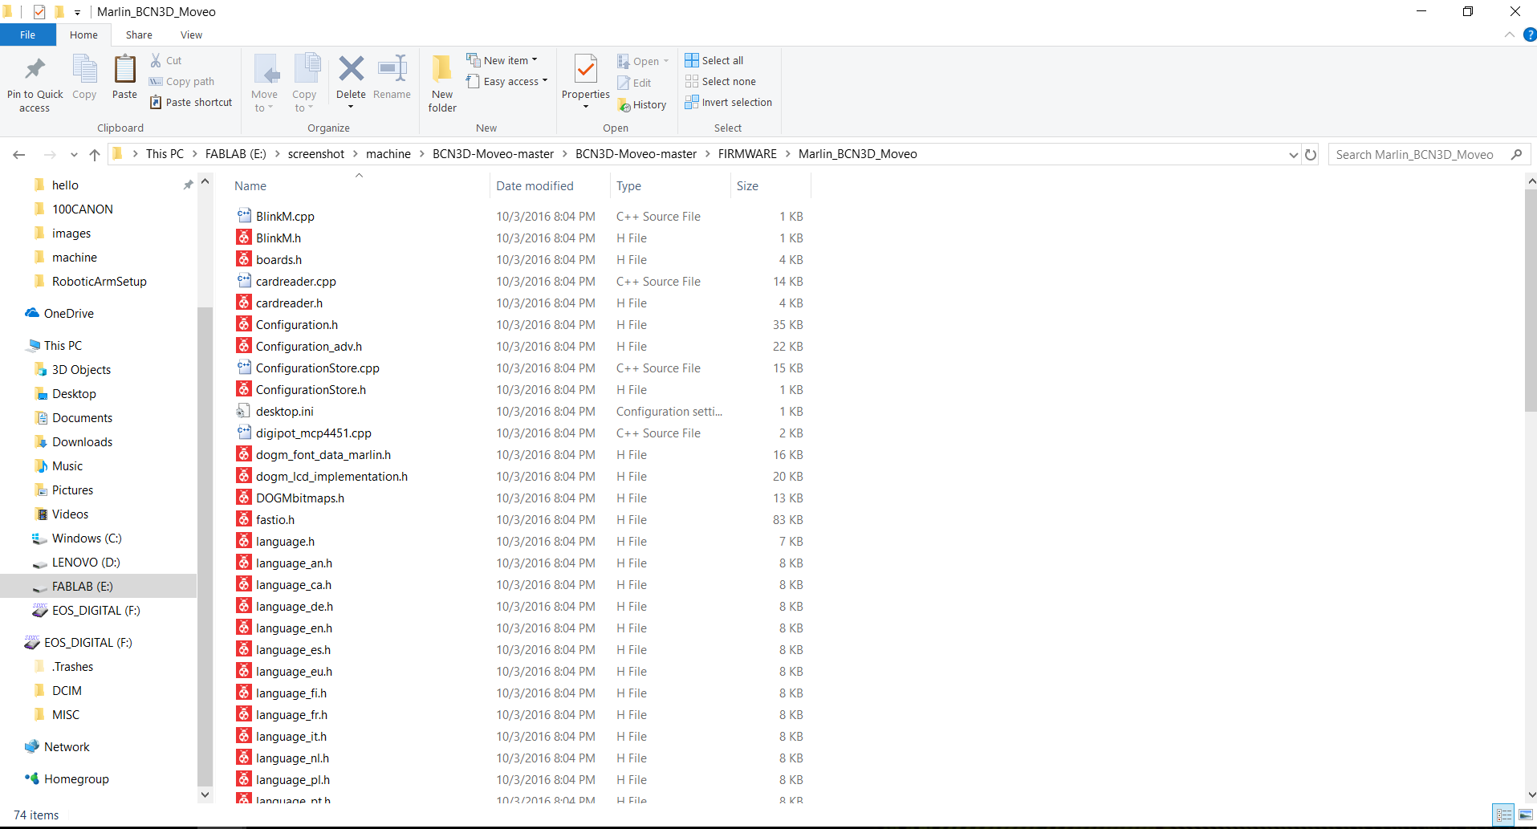
Task: Select the language_en.h file
Action: click(294, 628)
